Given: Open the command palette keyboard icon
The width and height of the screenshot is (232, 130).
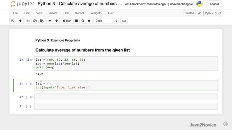Looking at the screenshot, I should 124,21.
